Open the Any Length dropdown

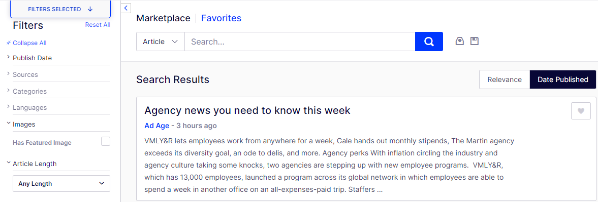click(x=61, y=183)
